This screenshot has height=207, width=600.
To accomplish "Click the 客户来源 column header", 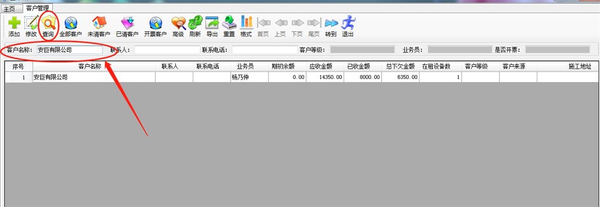I will click(x=518, y=67).
